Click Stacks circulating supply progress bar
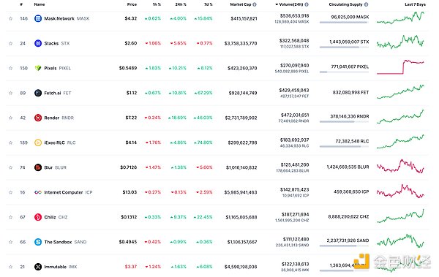 tap(344, 48)
